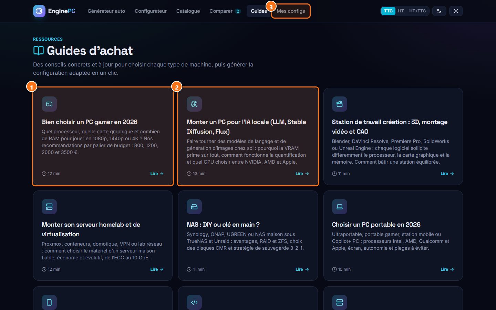Click the clapperboard icon on Station de travail guide
The height and width of the screenshot is (310, 496).
(340, 104)
